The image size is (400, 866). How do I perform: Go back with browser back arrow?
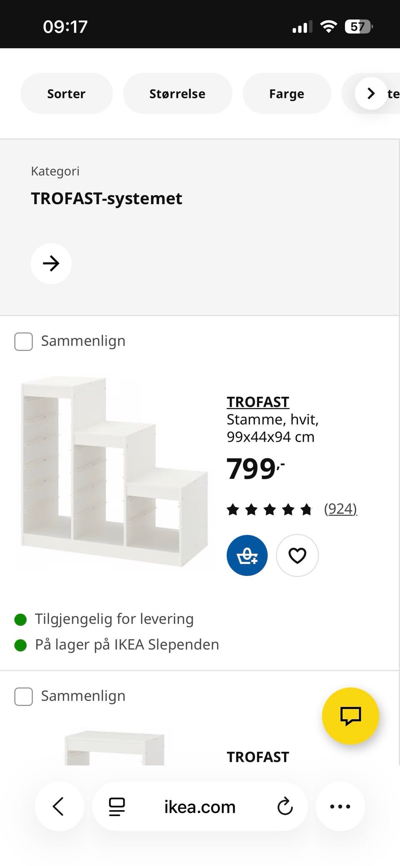point(59,806)
